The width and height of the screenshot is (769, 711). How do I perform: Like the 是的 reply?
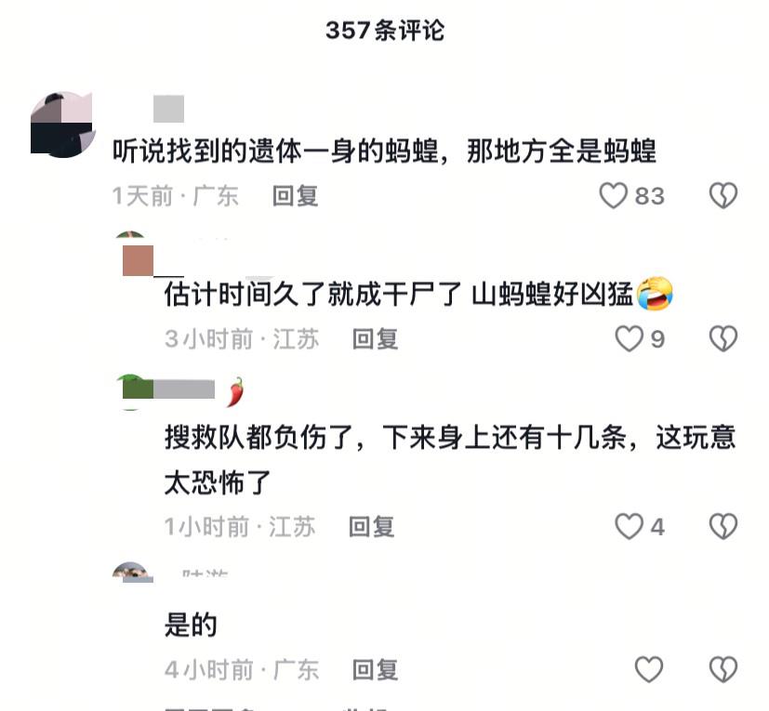point(649,669)
